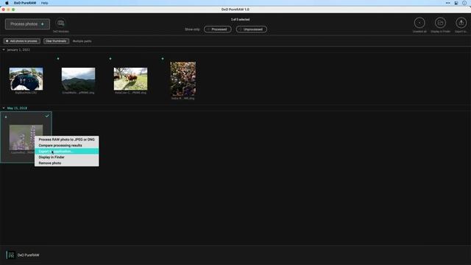Choose Process RAW photo to JPEG or DNG
Viewport: 471px width, 265px height.
(x=67, y=139)
